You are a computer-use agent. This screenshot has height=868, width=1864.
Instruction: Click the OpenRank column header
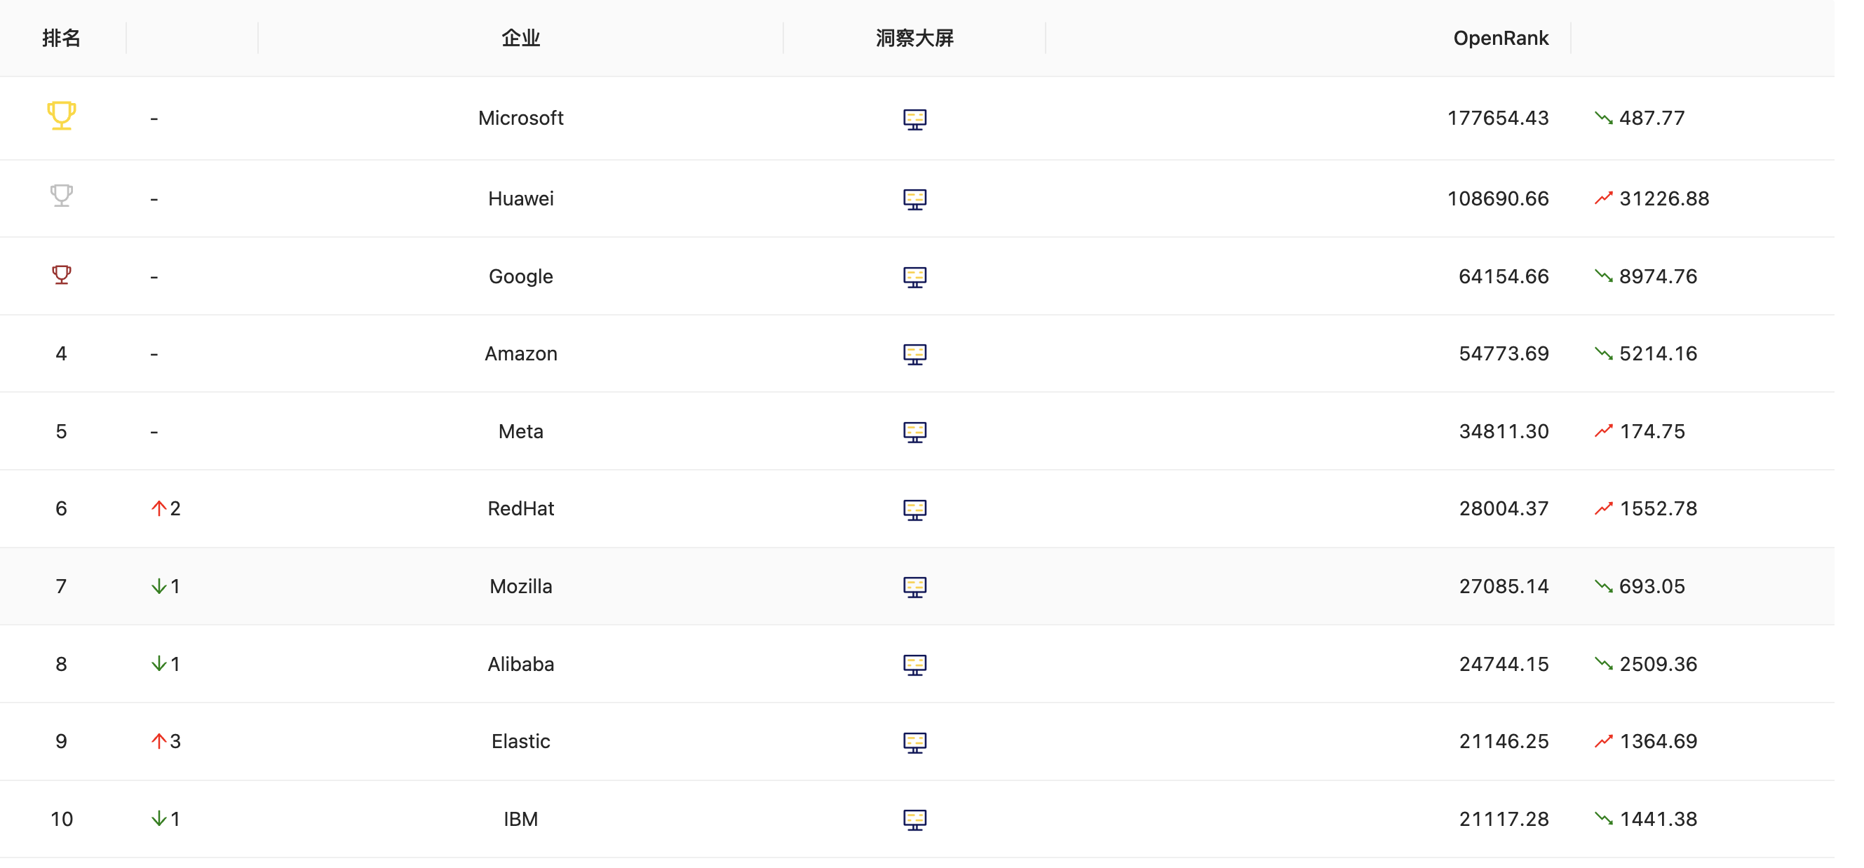1500,38
